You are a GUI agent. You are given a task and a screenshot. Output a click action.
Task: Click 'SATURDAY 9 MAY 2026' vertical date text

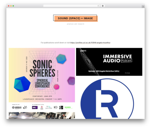[x=27, y=64]
